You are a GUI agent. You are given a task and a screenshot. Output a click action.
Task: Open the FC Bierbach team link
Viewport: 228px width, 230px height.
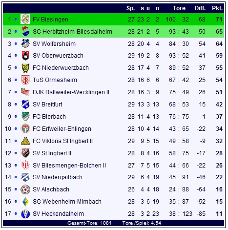49,117
